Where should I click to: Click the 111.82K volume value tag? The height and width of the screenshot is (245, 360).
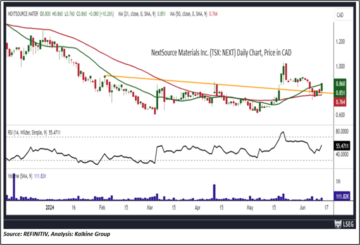pos(342,196)
